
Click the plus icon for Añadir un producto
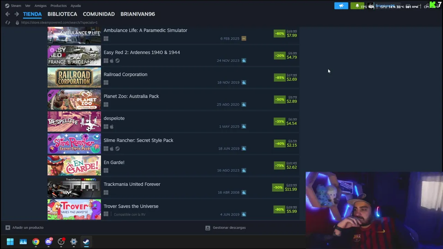(8, 228)
